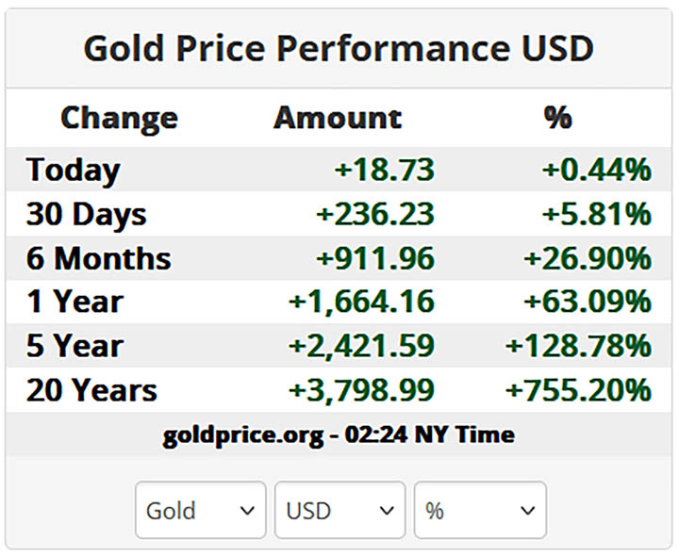Viewport: 679px width, 556px height.
Task: Click the +63.09% percentage value
Action: pyautogui.click(x=588, y=302)
